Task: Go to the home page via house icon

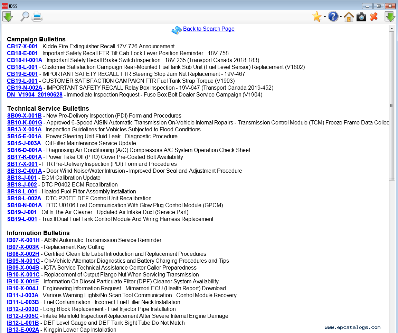Action: point(349,17)
